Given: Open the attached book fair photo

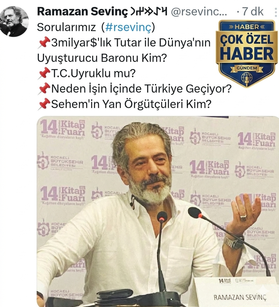Looking at the screenshot, I should click(x=158, y=211).
